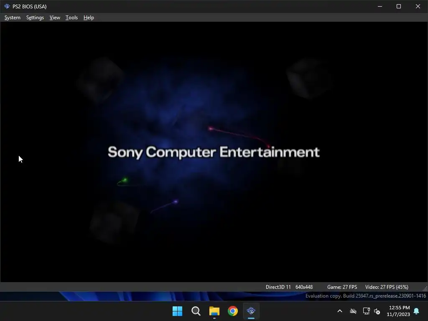
Task: Click the Windows Start button
Action: point(177,311)
